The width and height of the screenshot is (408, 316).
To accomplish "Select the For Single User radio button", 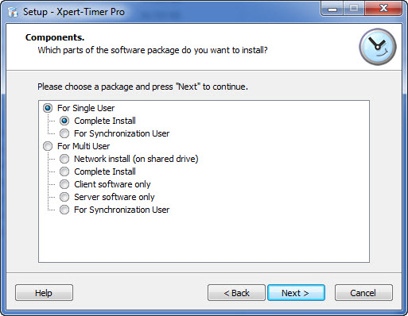I will pos(48,108).
